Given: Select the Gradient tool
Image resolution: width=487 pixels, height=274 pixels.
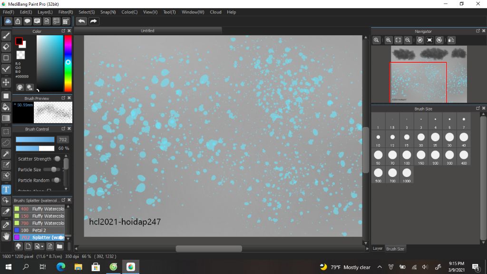Looking at the screenshot, I should pos(6,118).
